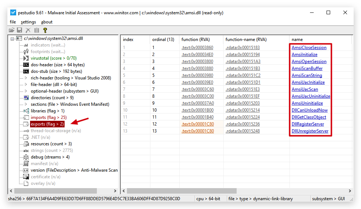
Task: Open the about menu
Action: pyautogui.click(x=47, y=22)
